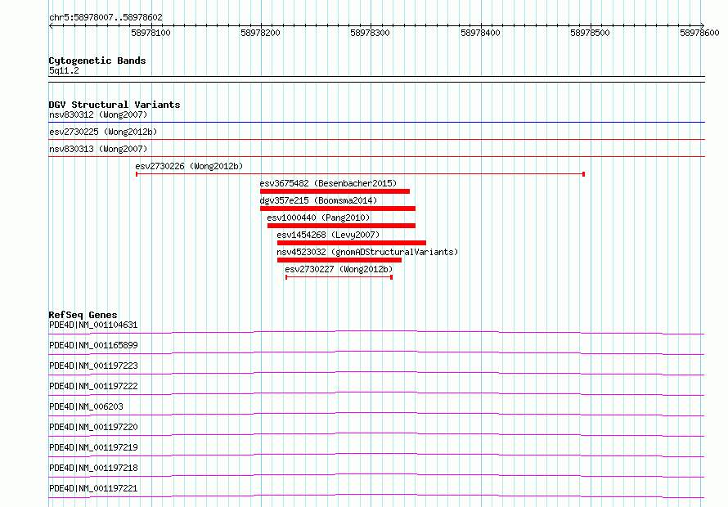Click the red bar under esv3675482

(x=335, y=191)
